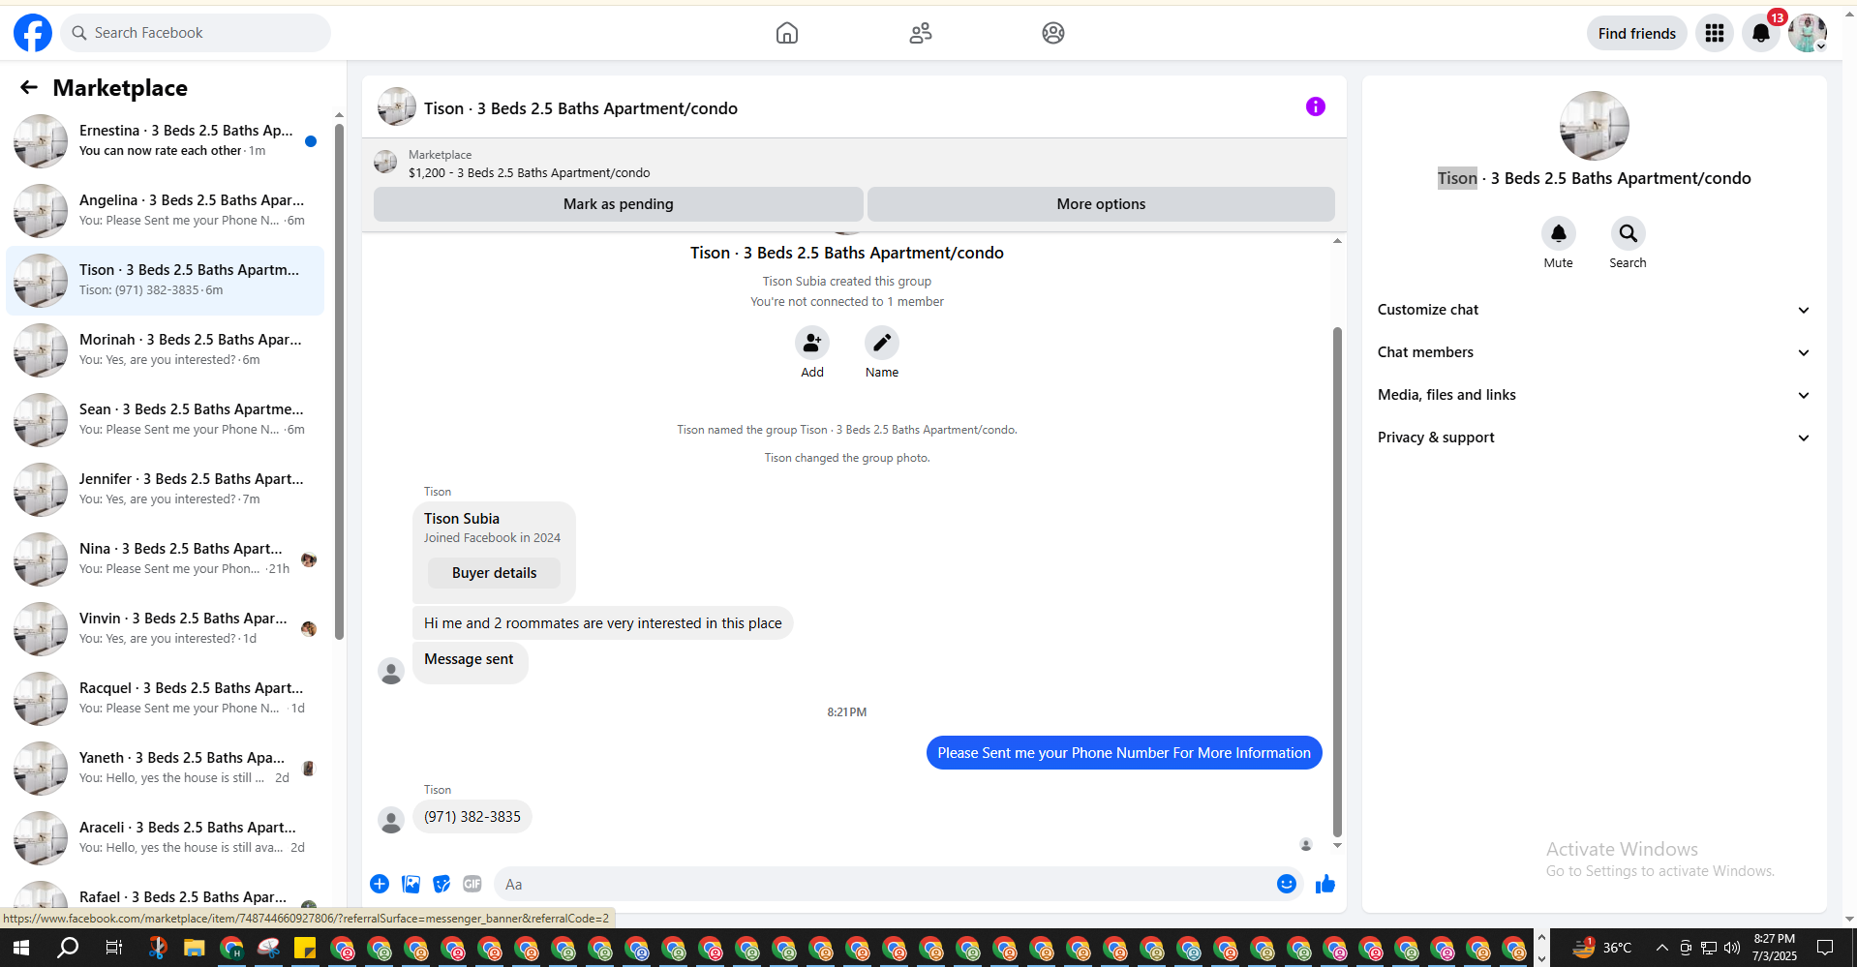
Task: Expand Media, files and links section
Action: (x=1594, y=395)
